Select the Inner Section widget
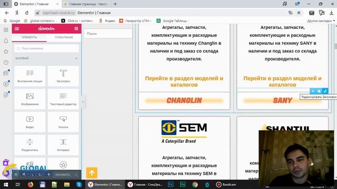 point(29,76)
